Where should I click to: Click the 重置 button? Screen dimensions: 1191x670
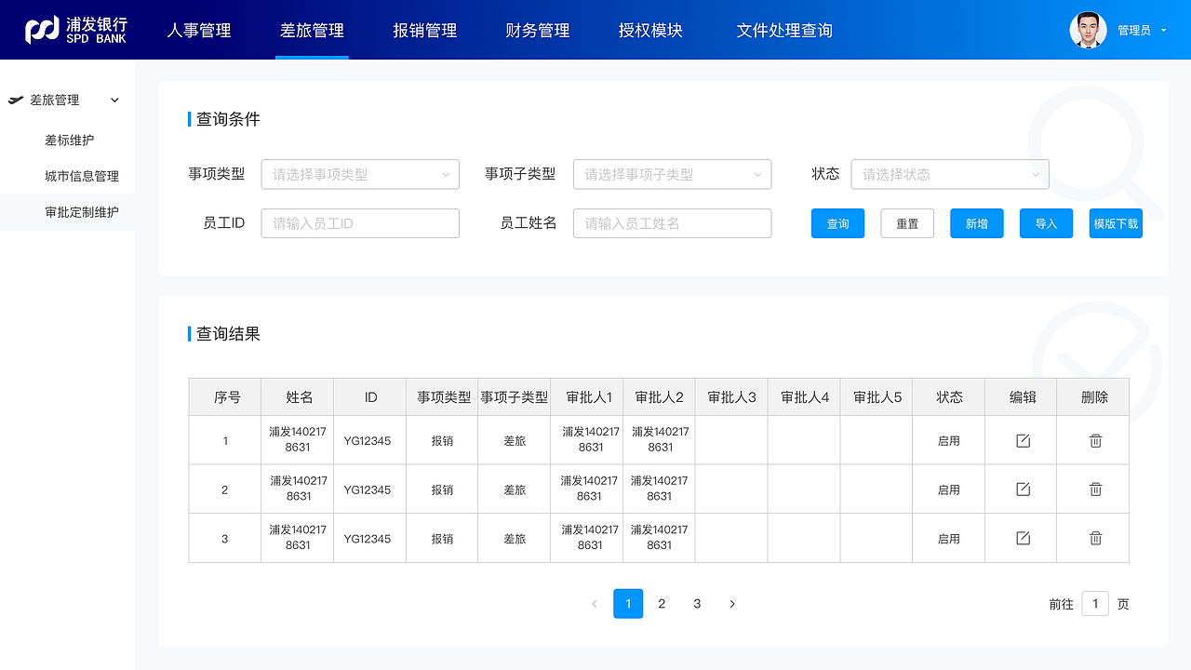[907, 223]
